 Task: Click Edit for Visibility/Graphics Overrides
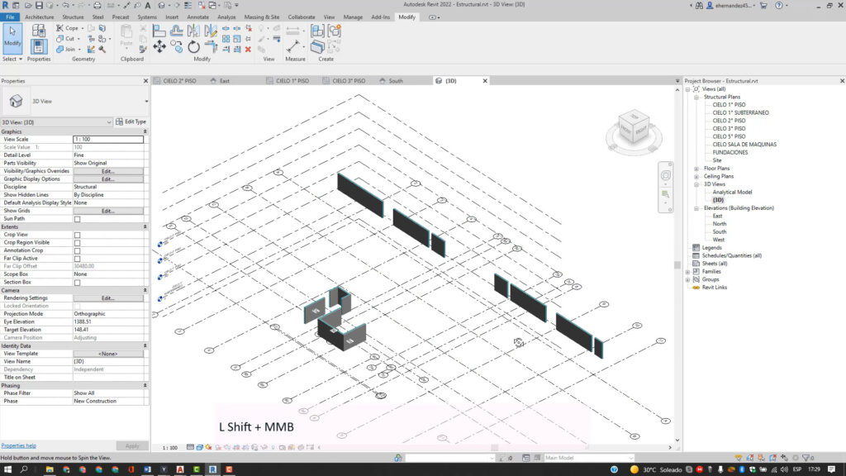pos(107,171)
